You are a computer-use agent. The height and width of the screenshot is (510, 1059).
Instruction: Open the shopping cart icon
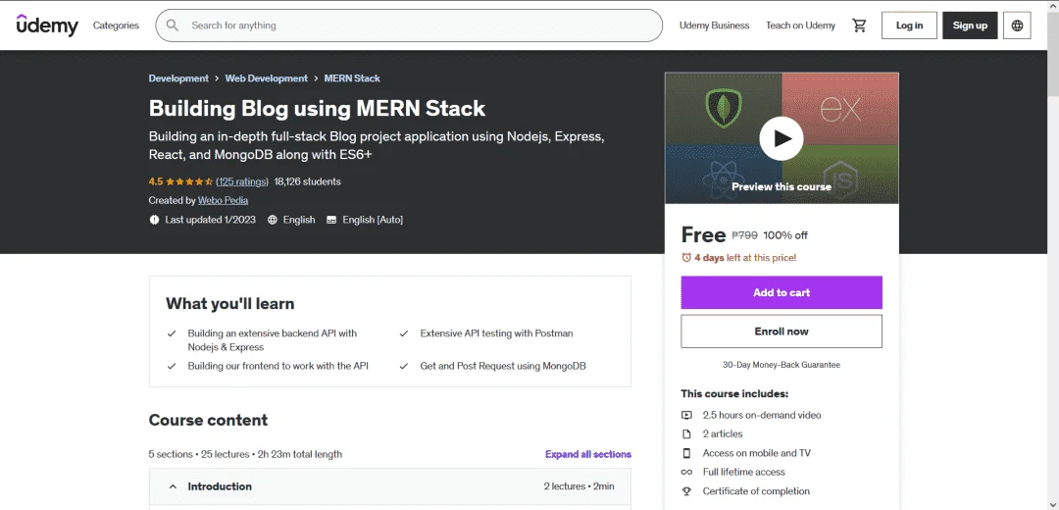click(x=859, y=25)
